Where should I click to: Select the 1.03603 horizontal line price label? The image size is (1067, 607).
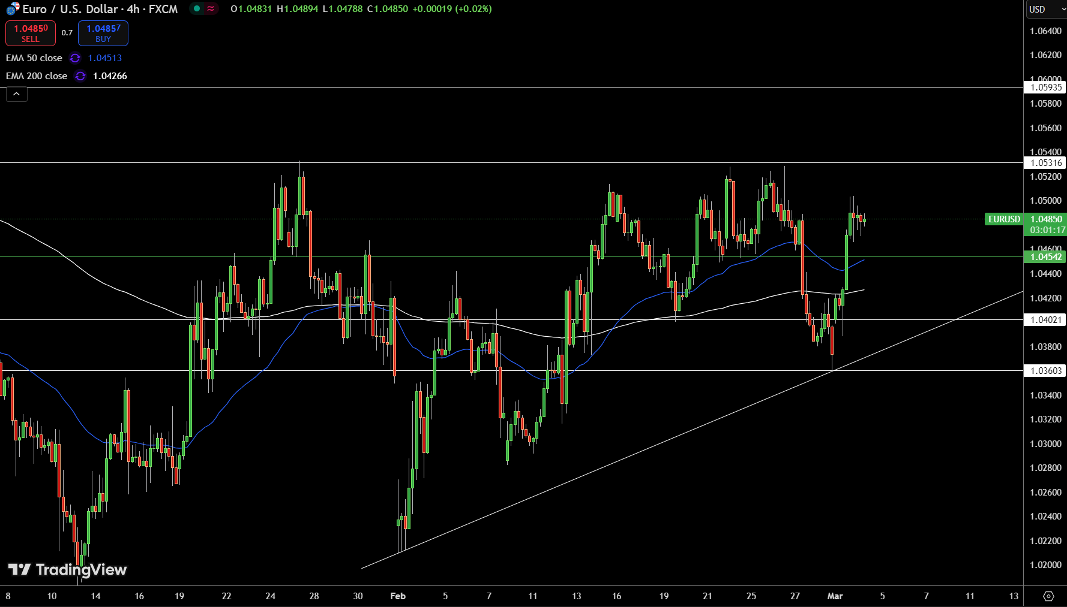(1045, 371)
